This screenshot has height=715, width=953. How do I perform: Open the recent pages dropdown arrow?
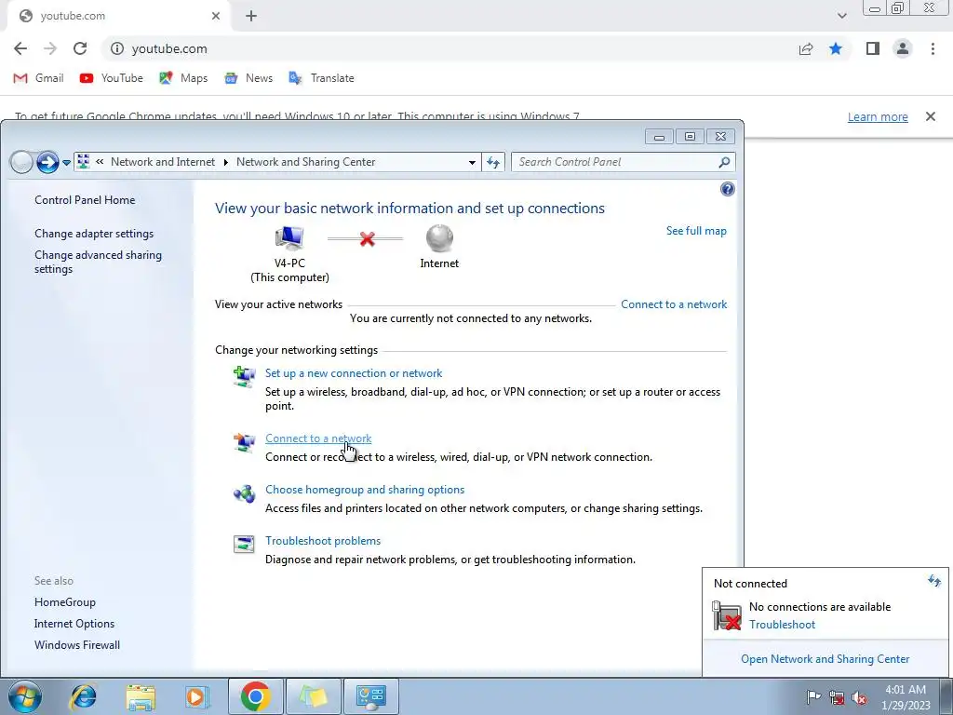point(66,162)
